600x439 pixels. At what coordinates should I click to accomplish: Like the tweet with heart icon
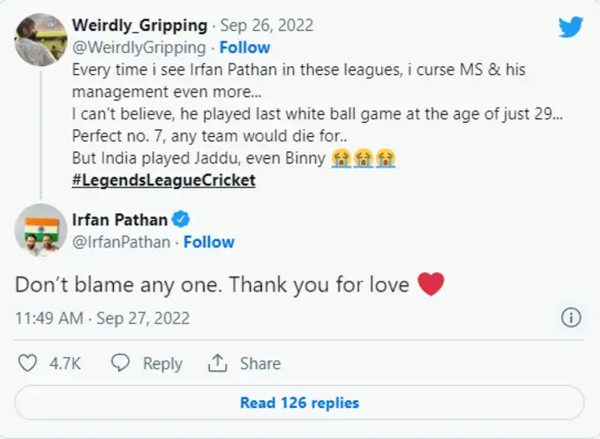[29, 363]
